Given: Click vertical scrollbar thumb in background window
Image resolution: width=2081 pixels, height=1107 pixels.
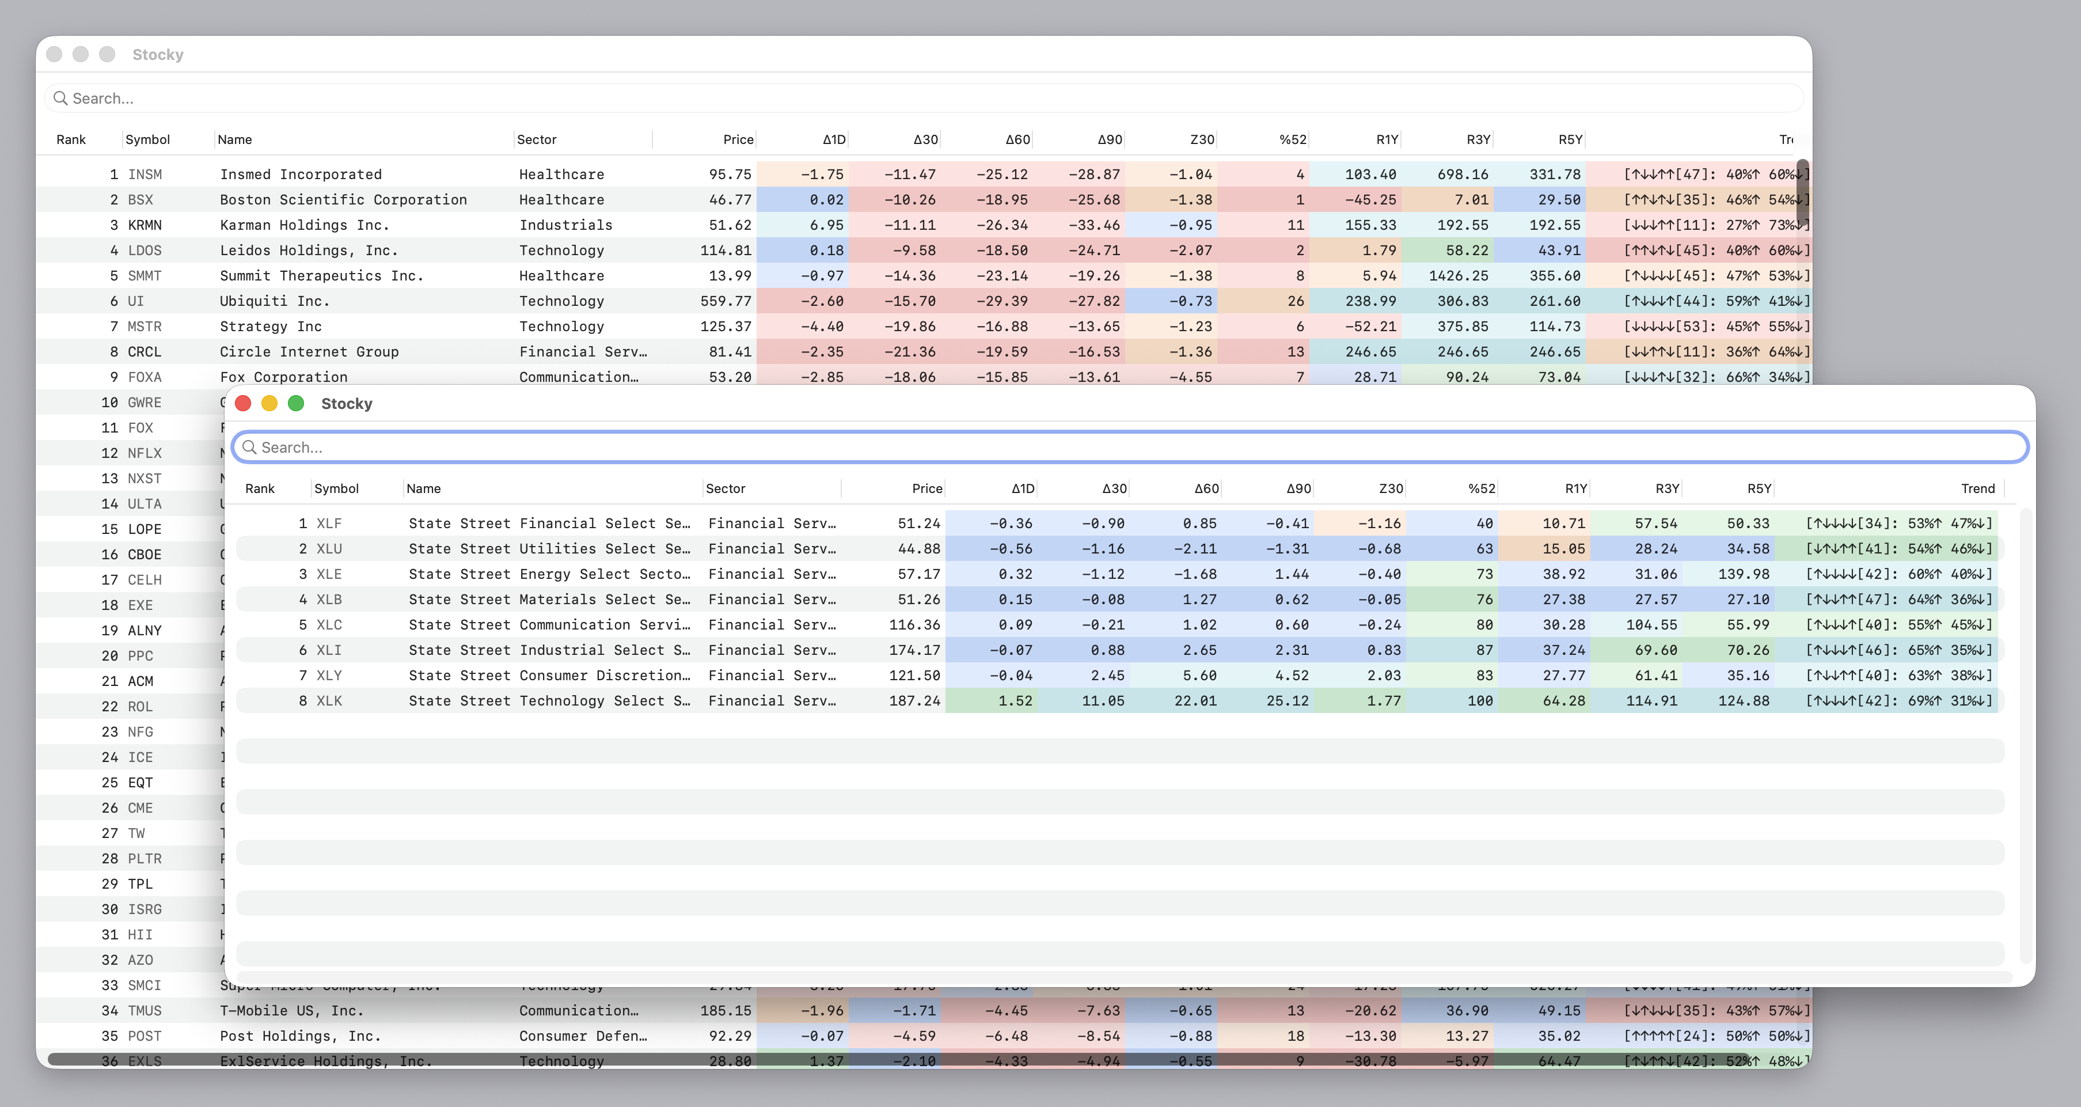Looking at the screenshot, I should [1802, 192].
